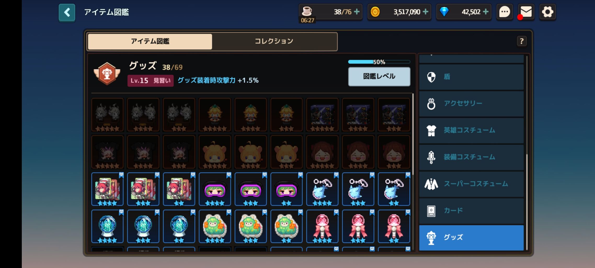Viewport: 595px width, 268px height.
Task: Open the mail envelope icon
Action: click(526, 12)
